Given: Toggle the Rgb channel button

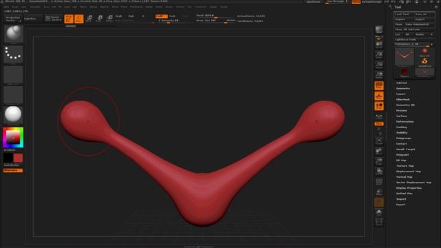Looking at the screenshot, I should (132, 16).
